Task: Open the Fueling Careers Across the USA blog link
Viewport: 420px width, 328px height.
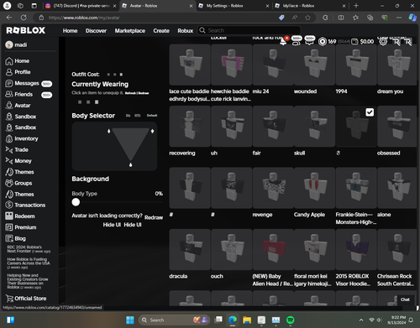Action: click(29, 263)
